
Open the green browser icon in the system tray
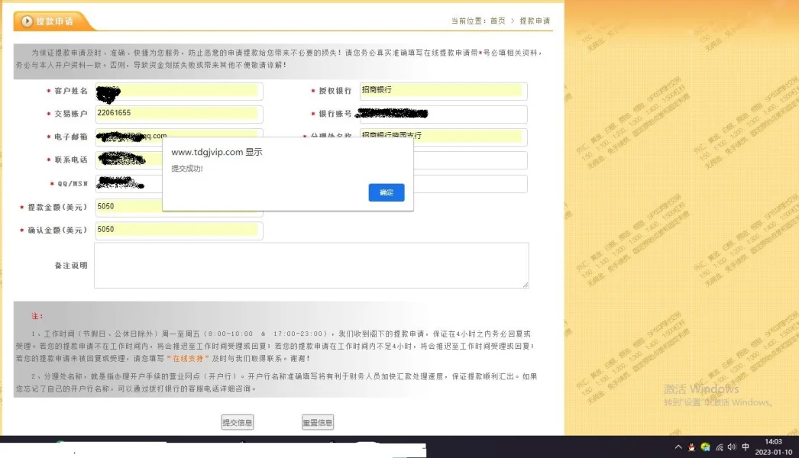[704, 447]
